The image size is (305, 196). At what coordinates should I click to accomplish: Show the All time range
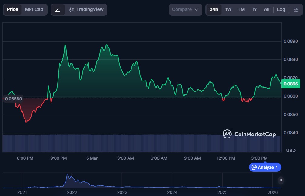coord(267,9)
